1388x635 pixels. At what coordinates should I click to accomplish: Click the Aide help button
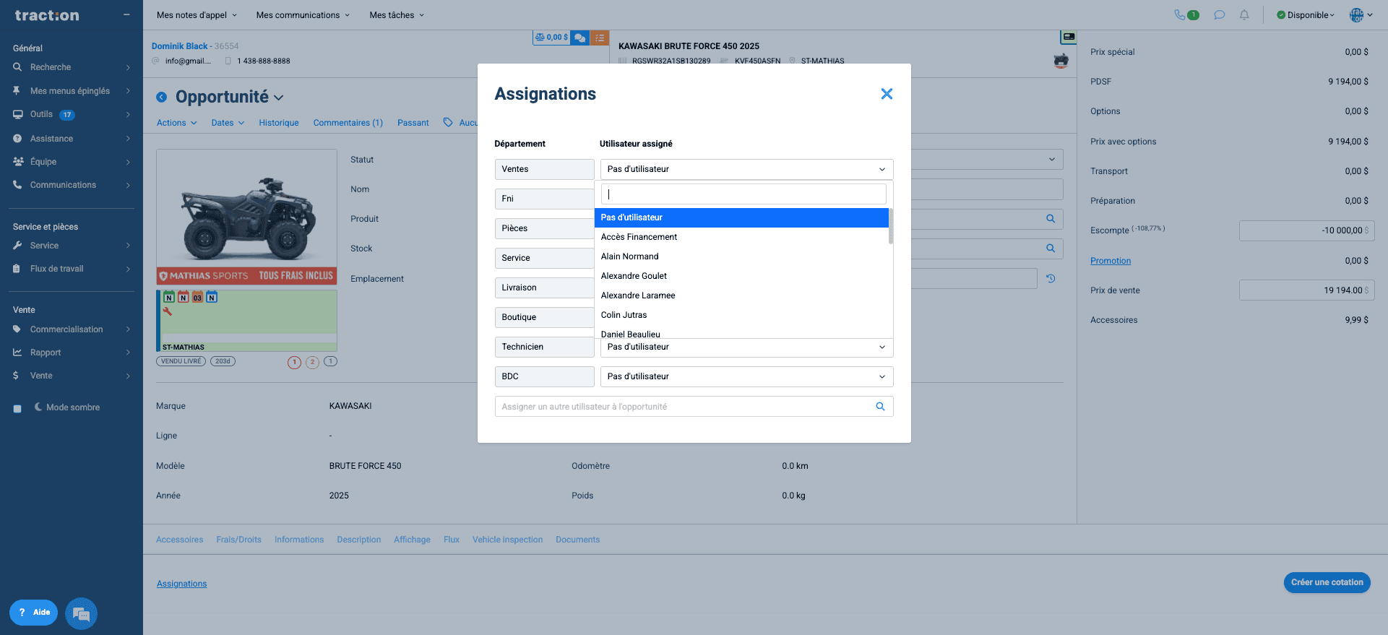33,613
